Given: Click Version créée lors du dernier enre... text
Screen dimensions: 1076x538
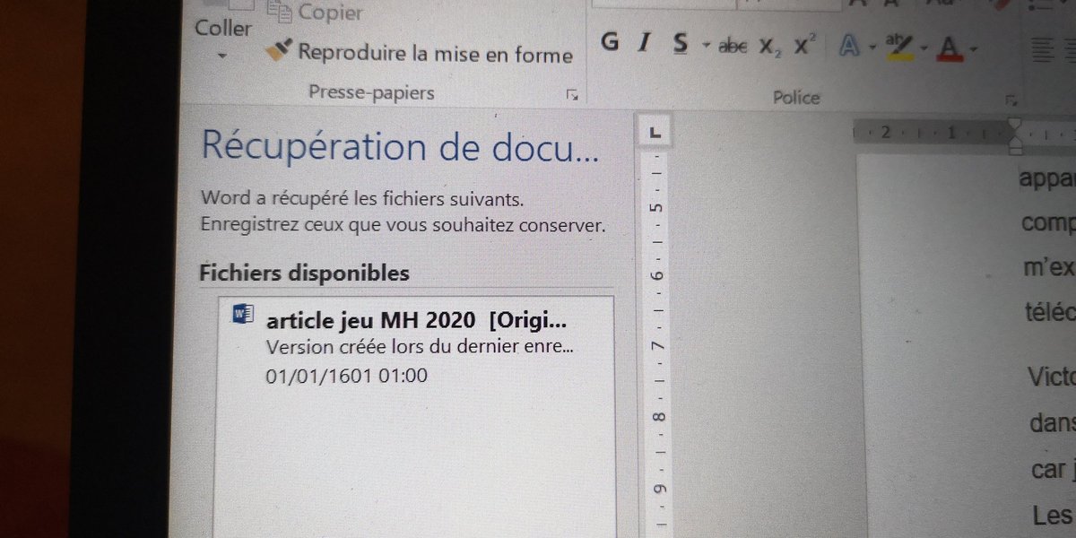Looking at the screenshot, I should click(x=420, y=347).
